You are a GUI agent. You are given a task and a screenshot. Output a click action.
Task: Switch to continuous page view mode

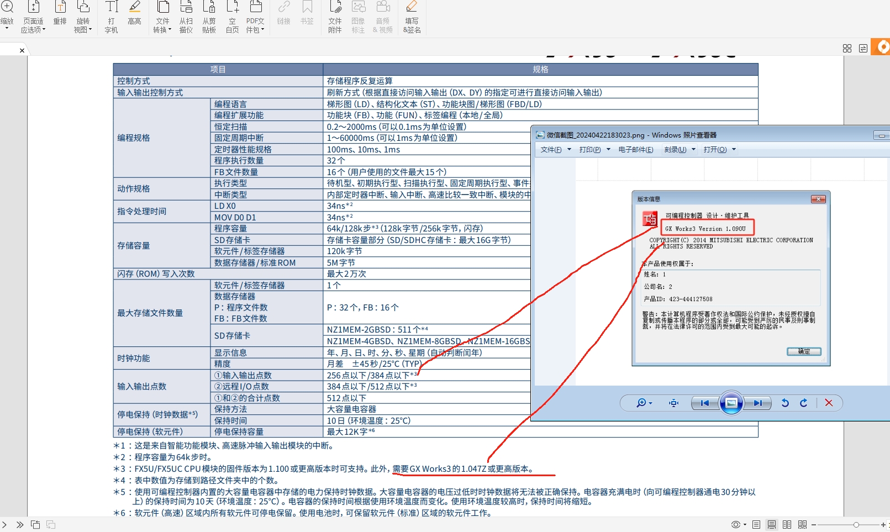[x=772, y=524]
